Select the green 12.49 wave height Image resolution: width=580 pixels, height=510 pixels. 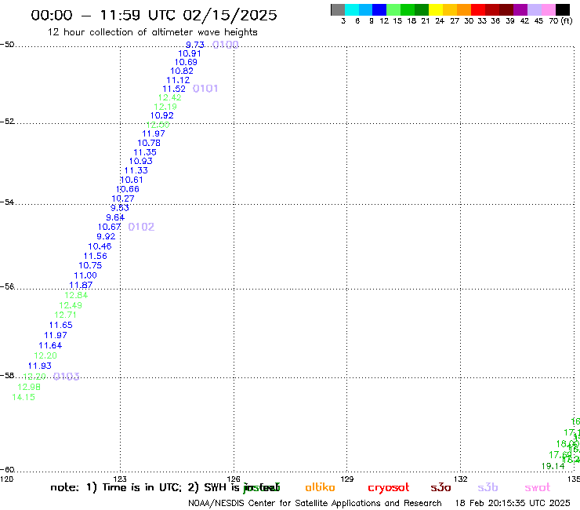click(71, 305)
